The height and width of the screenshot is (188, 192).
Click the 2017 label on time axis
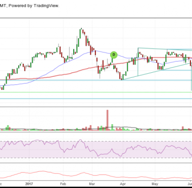pos(29,183)
